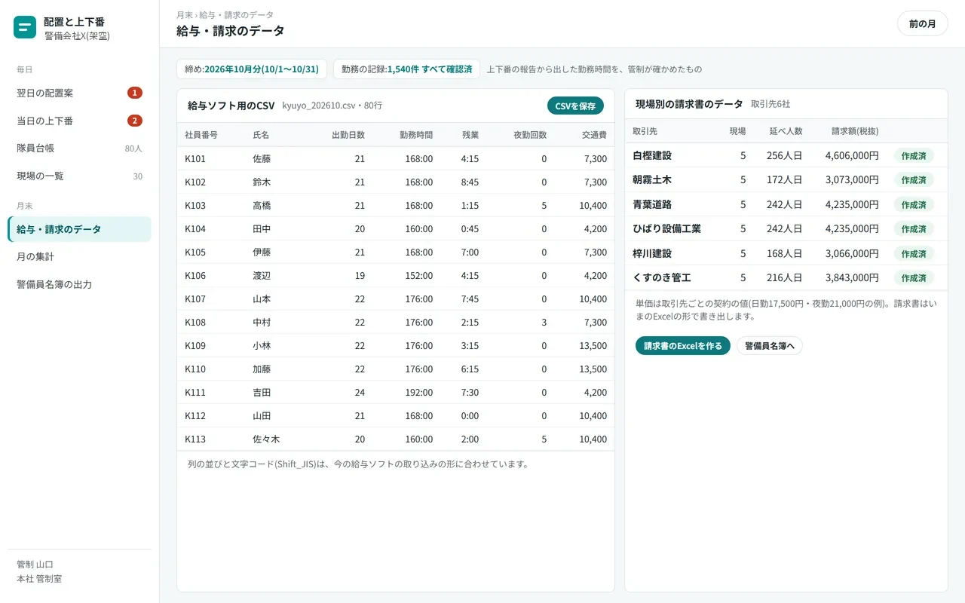
Task: Go to 警備員名簿の出力 page
Action: point(79,285)
